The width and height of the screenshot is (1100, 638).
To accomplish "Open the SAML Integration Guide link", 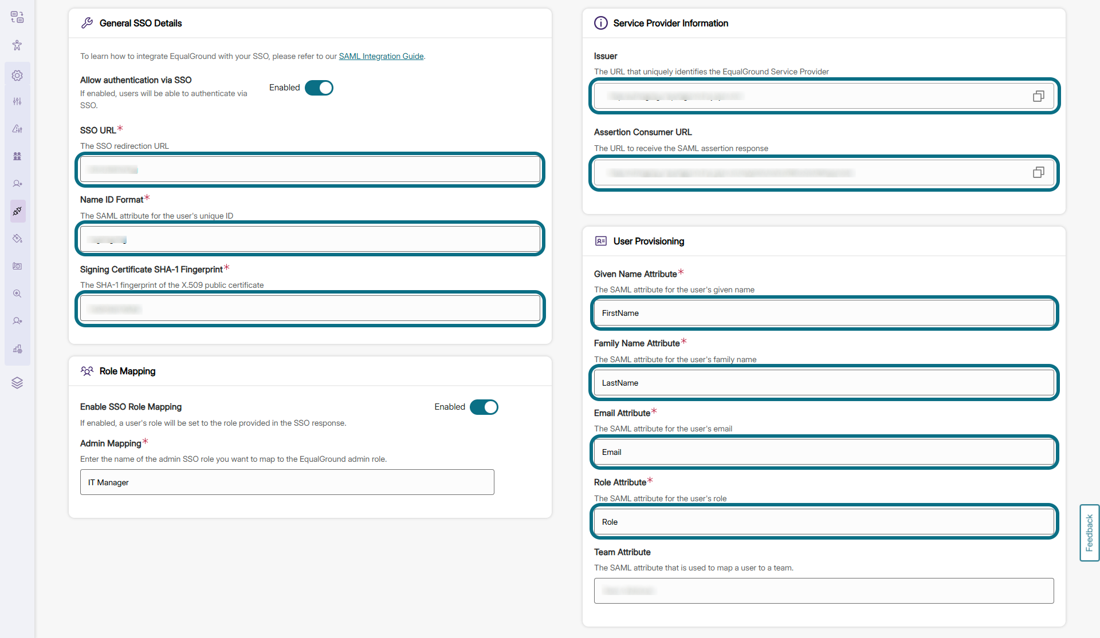I will coord(381,56).
